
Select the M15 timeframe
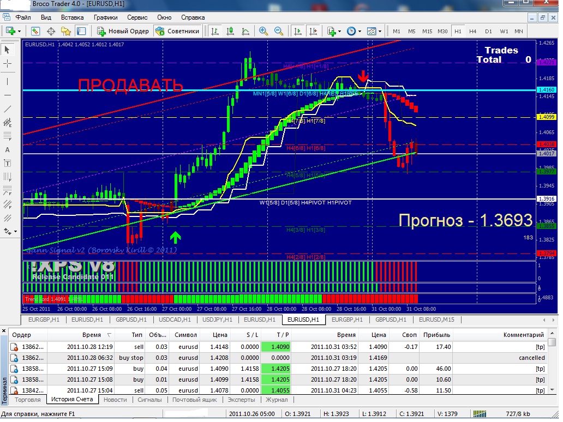pos(427,32)
